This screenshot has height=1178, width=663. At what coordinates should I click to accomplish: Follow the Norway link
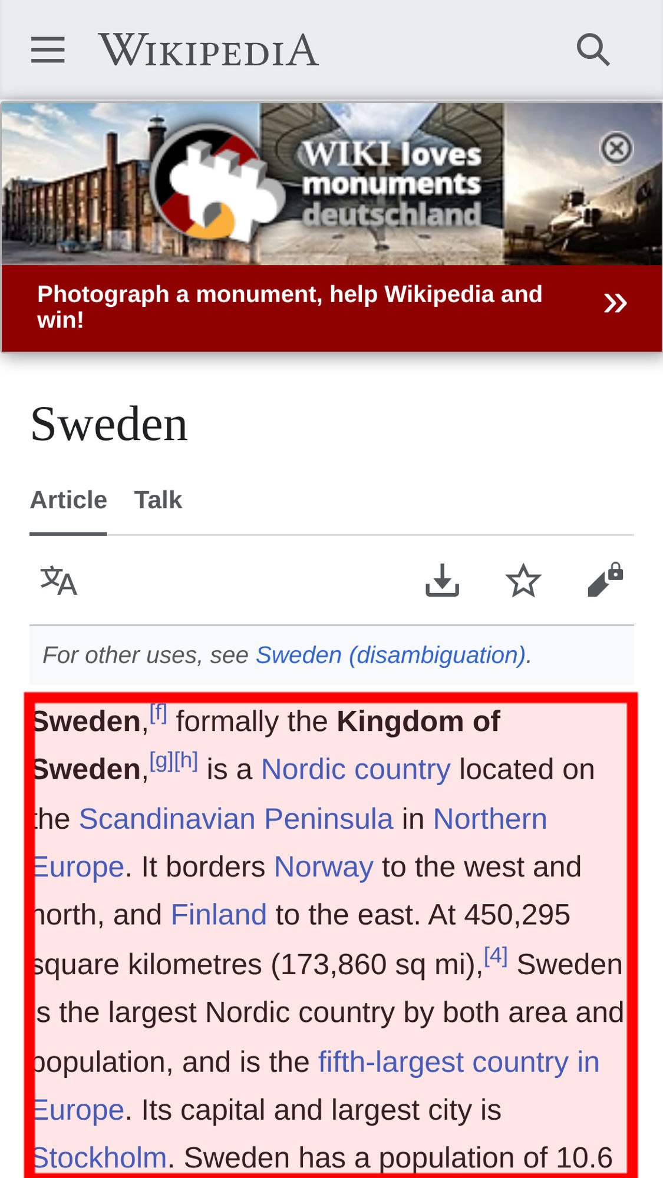(324, 867)
